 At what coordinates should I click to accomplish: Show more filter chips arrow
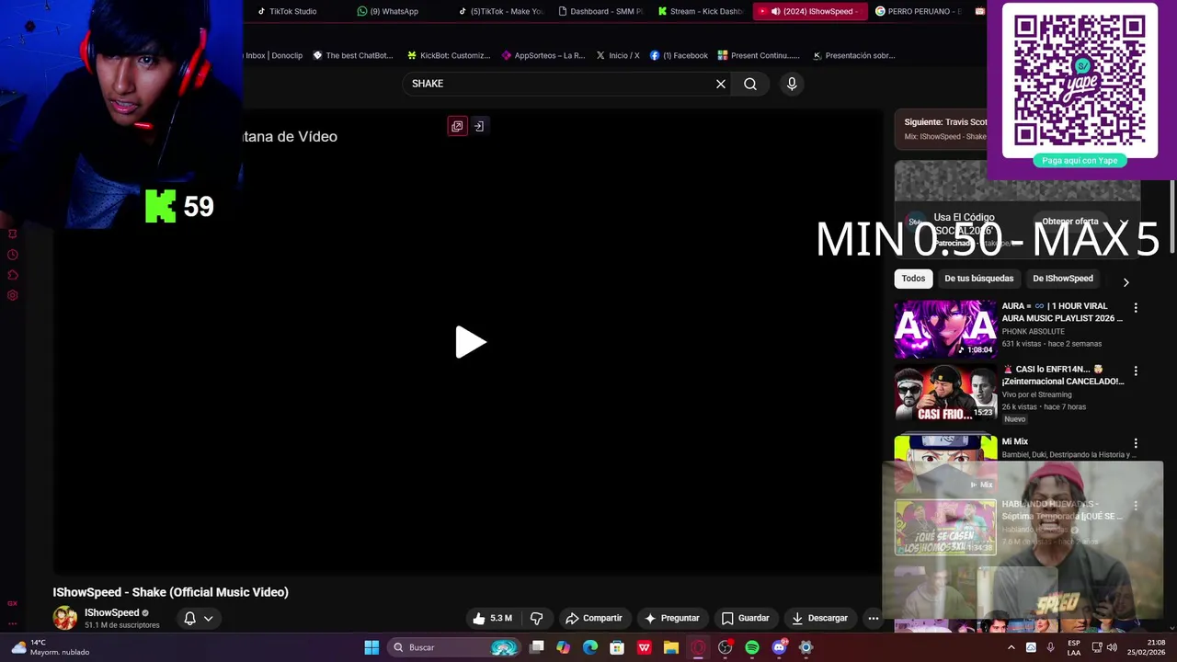[1126, 282]
